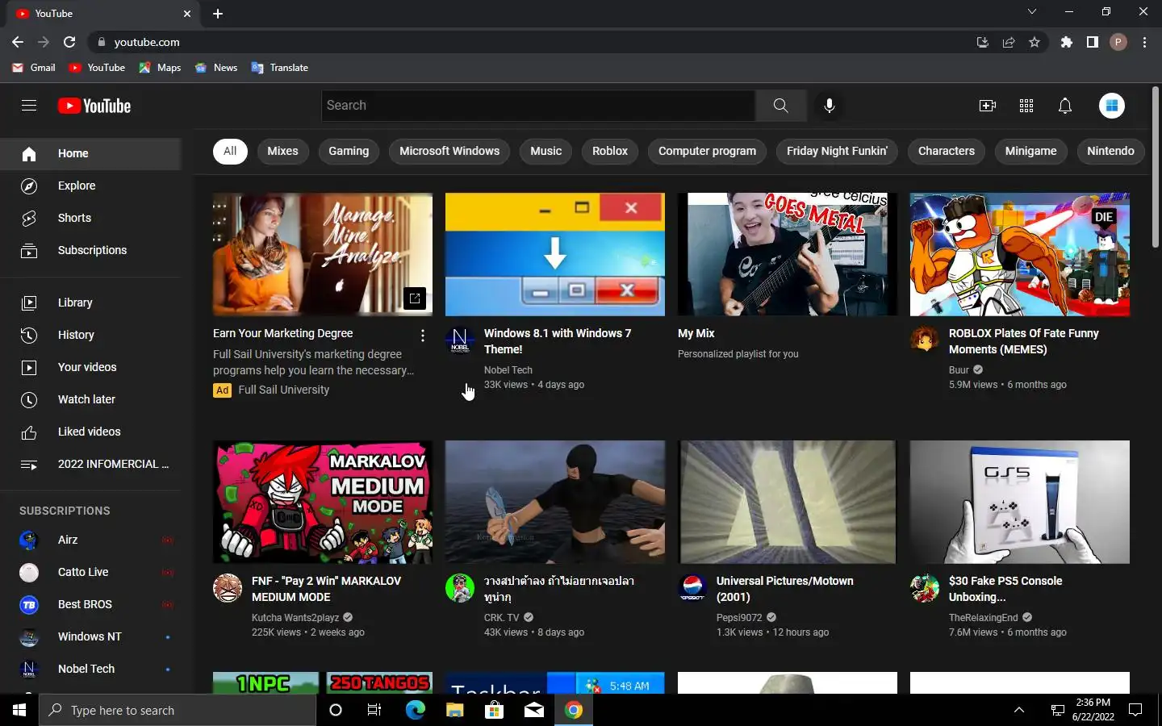Open Catto Live subscription channel
1162x726 pixels.
pos(90,572)
